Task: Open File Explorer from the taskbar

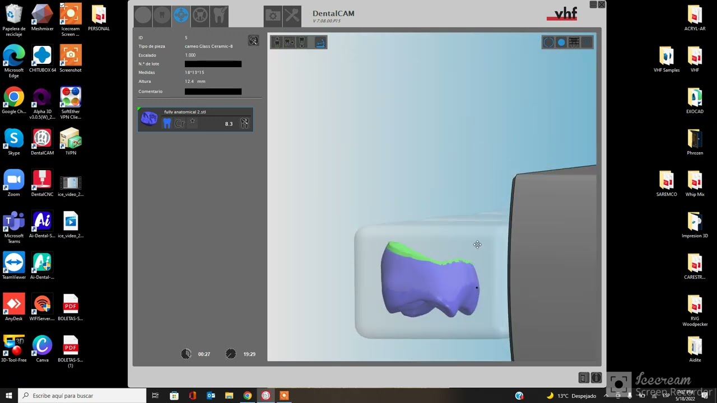Action: [229, 396]
